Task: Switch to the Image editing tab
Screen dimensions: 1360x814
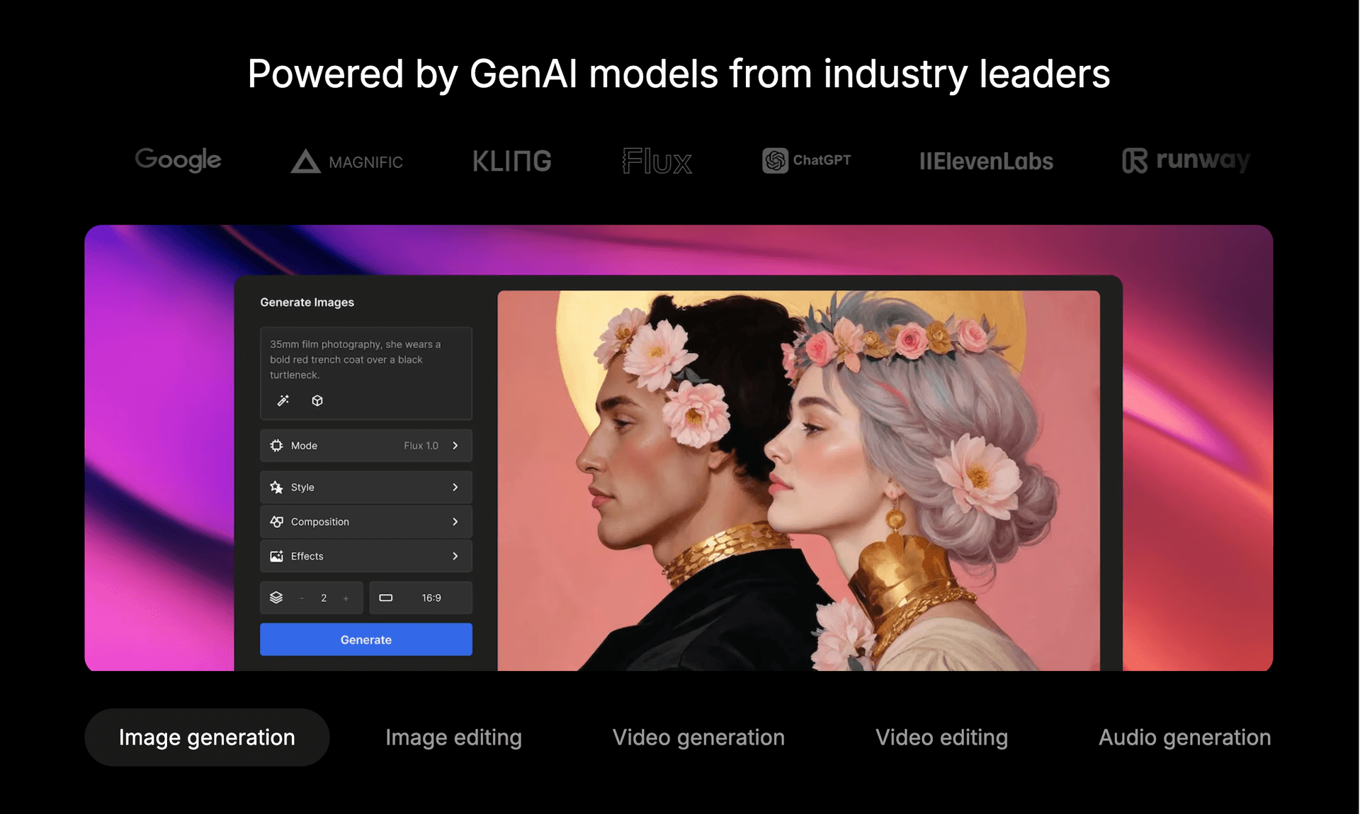Action: tap(453, 737)
